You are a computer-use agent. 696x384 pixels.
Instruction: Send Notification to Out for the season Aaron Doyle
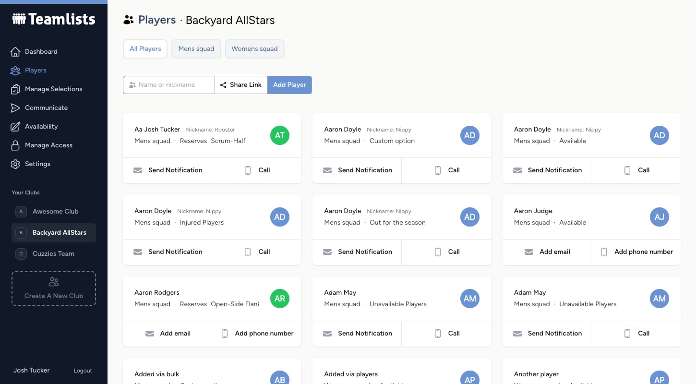357,252
